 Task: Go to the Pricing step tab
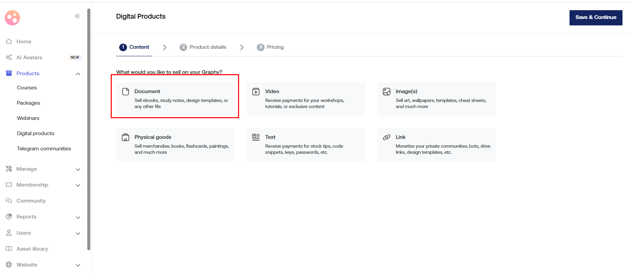(x=270, y=47)
